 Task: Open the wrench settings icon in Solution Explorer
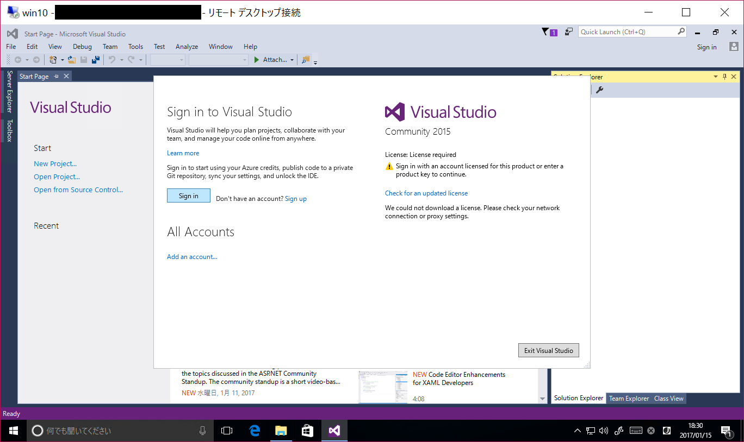pyautogui.click(x=599, y=90)
